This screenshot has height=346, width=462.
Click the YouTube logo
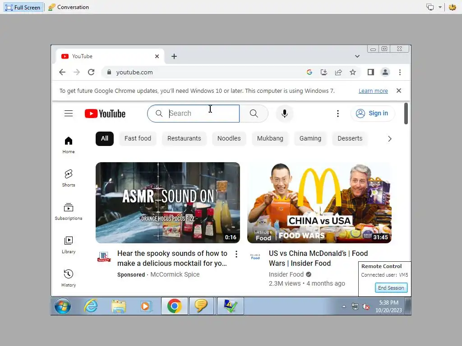tap(105, 114)
